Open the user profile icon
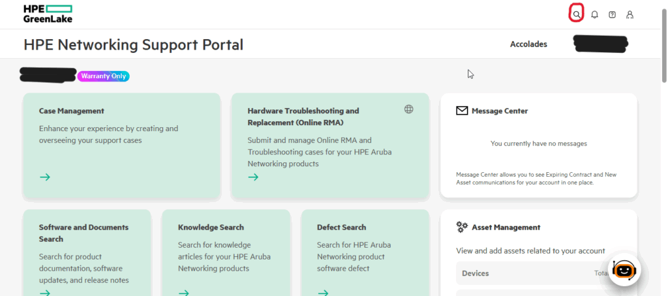 click(x=630, y=15)
